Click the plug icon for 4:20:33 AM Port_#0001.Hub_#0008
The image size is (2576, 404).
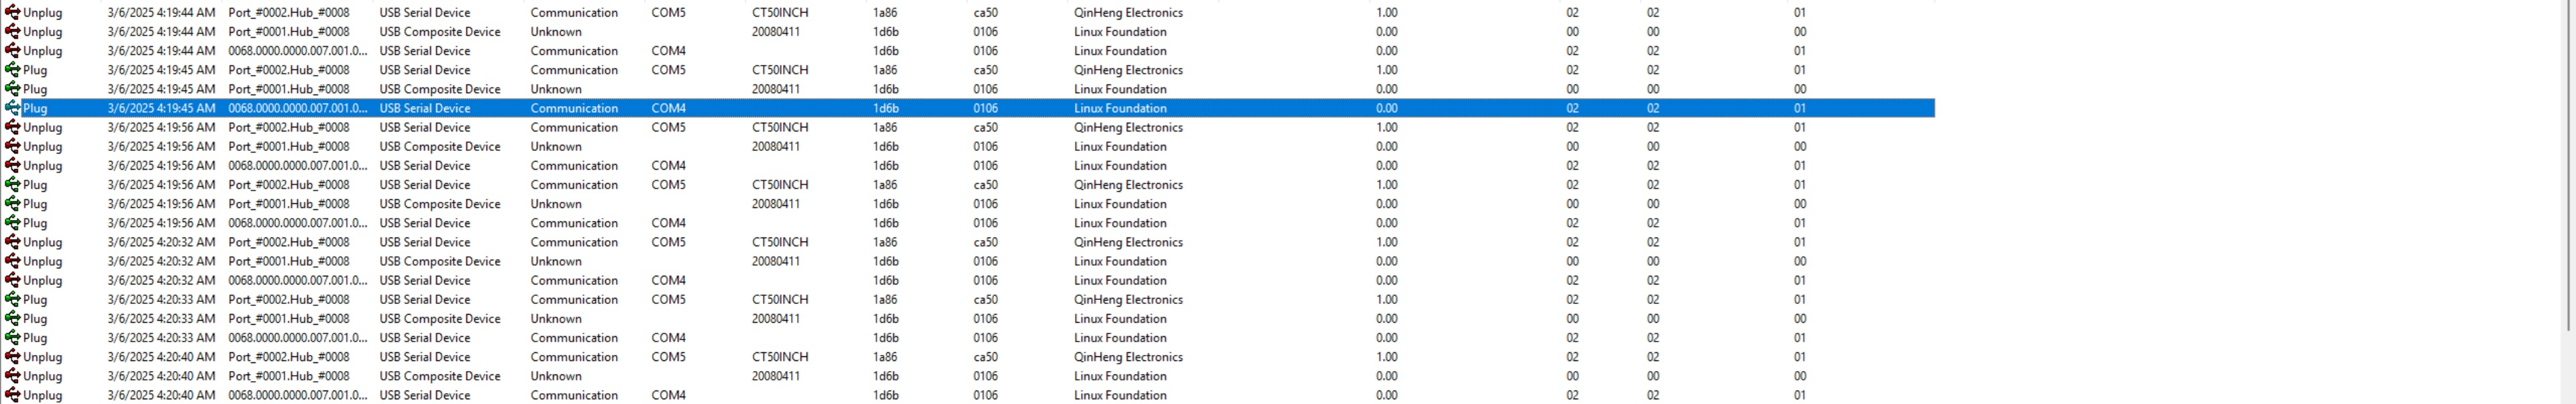point(12,319)
